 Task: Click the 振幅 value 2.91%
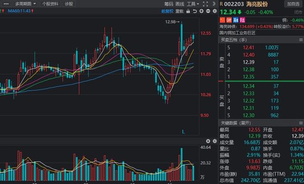253,155
